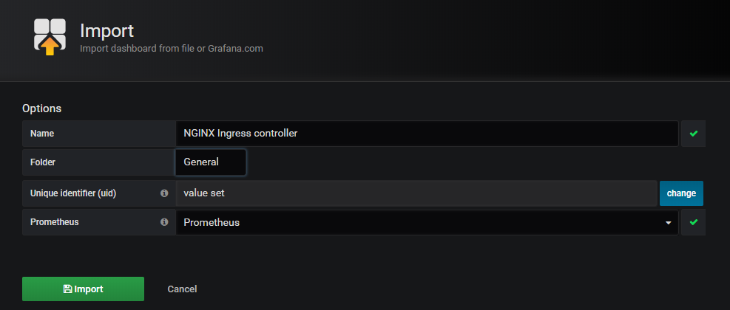Click the Folder field label

click(x=43, y=162)
